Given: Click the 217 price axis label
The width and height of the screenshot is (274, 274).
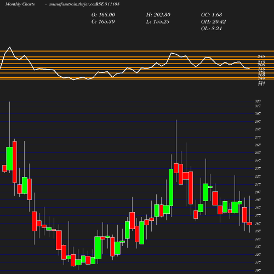Looking at the screenshot, I should pyautogui.click(x=258, y=184).
